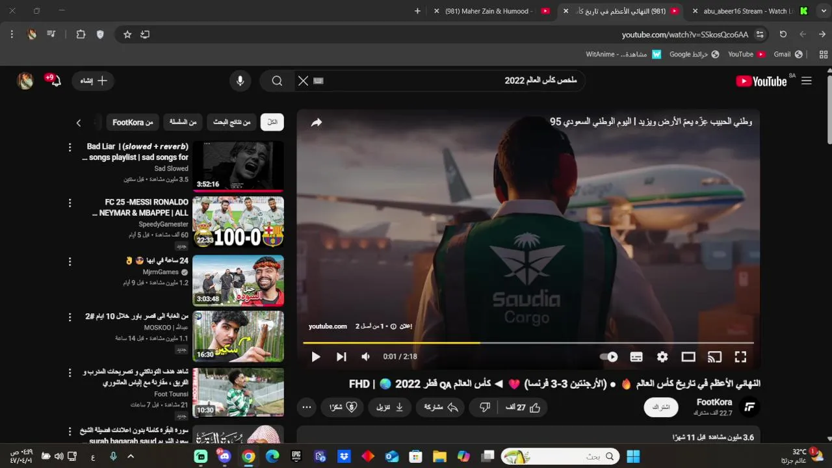This screenshot has width=832, height=468.
Task: Reload the page
Action: 783,34
